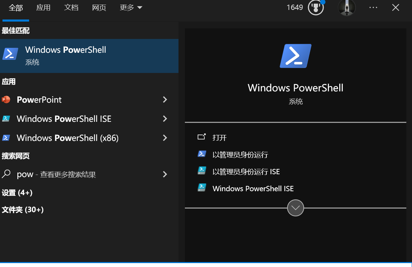The width and height of the screenshot is (412, 267).
Task: Click the rewards trophy medal icon
Action: pos(316,7)
